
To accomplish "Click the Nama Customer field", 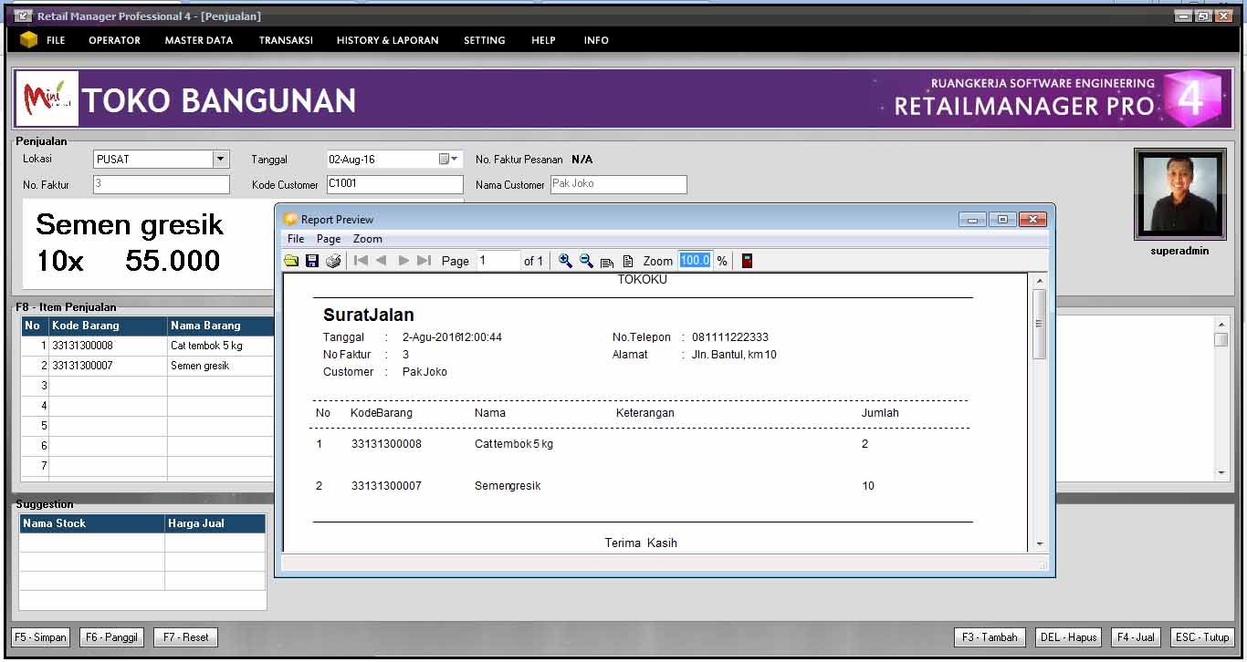I will click(x=618, y=184).
